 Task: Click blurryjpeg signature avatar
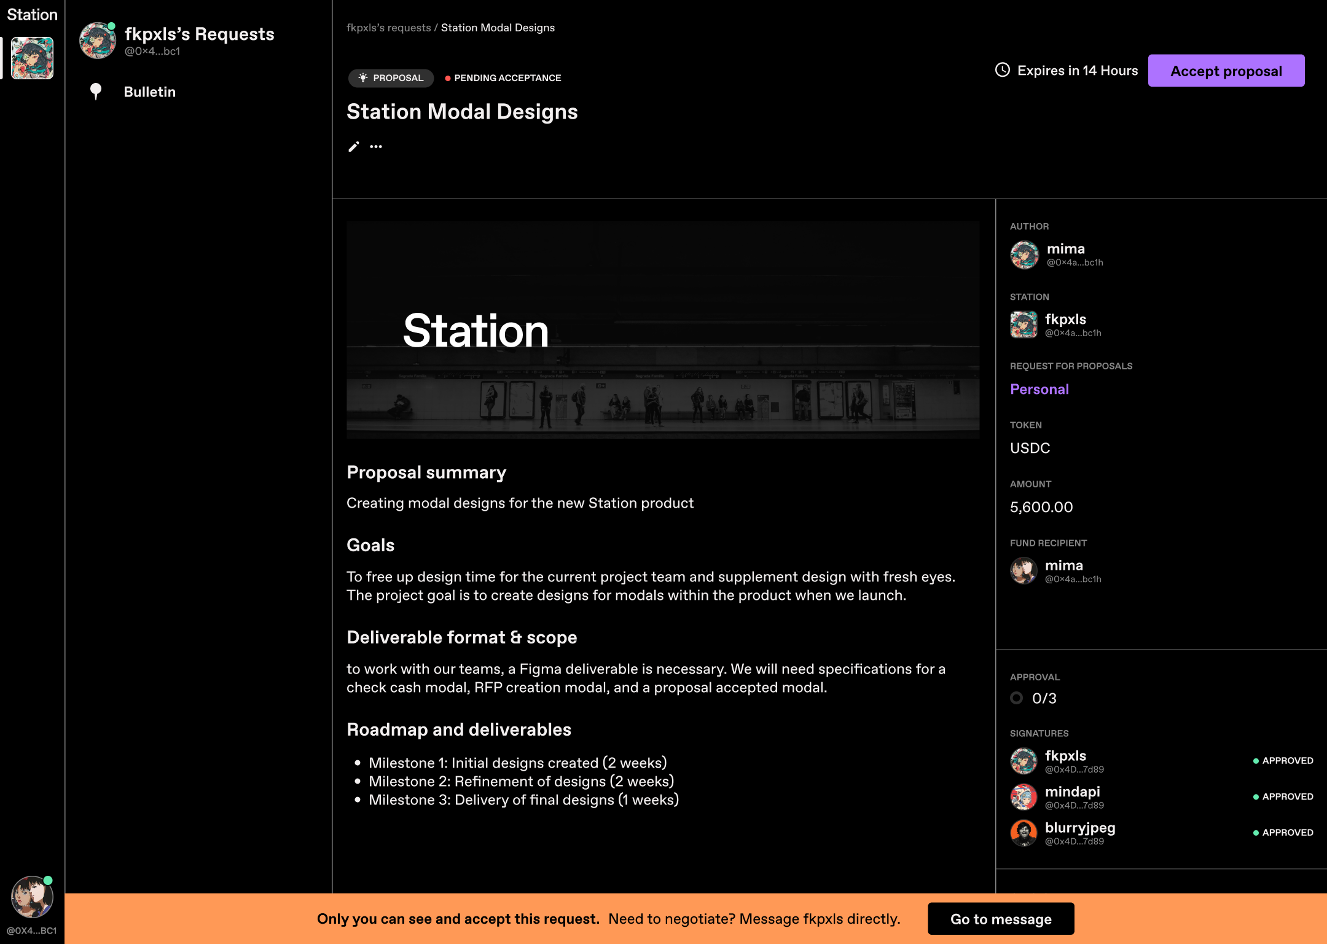(x=1024, y=833)
